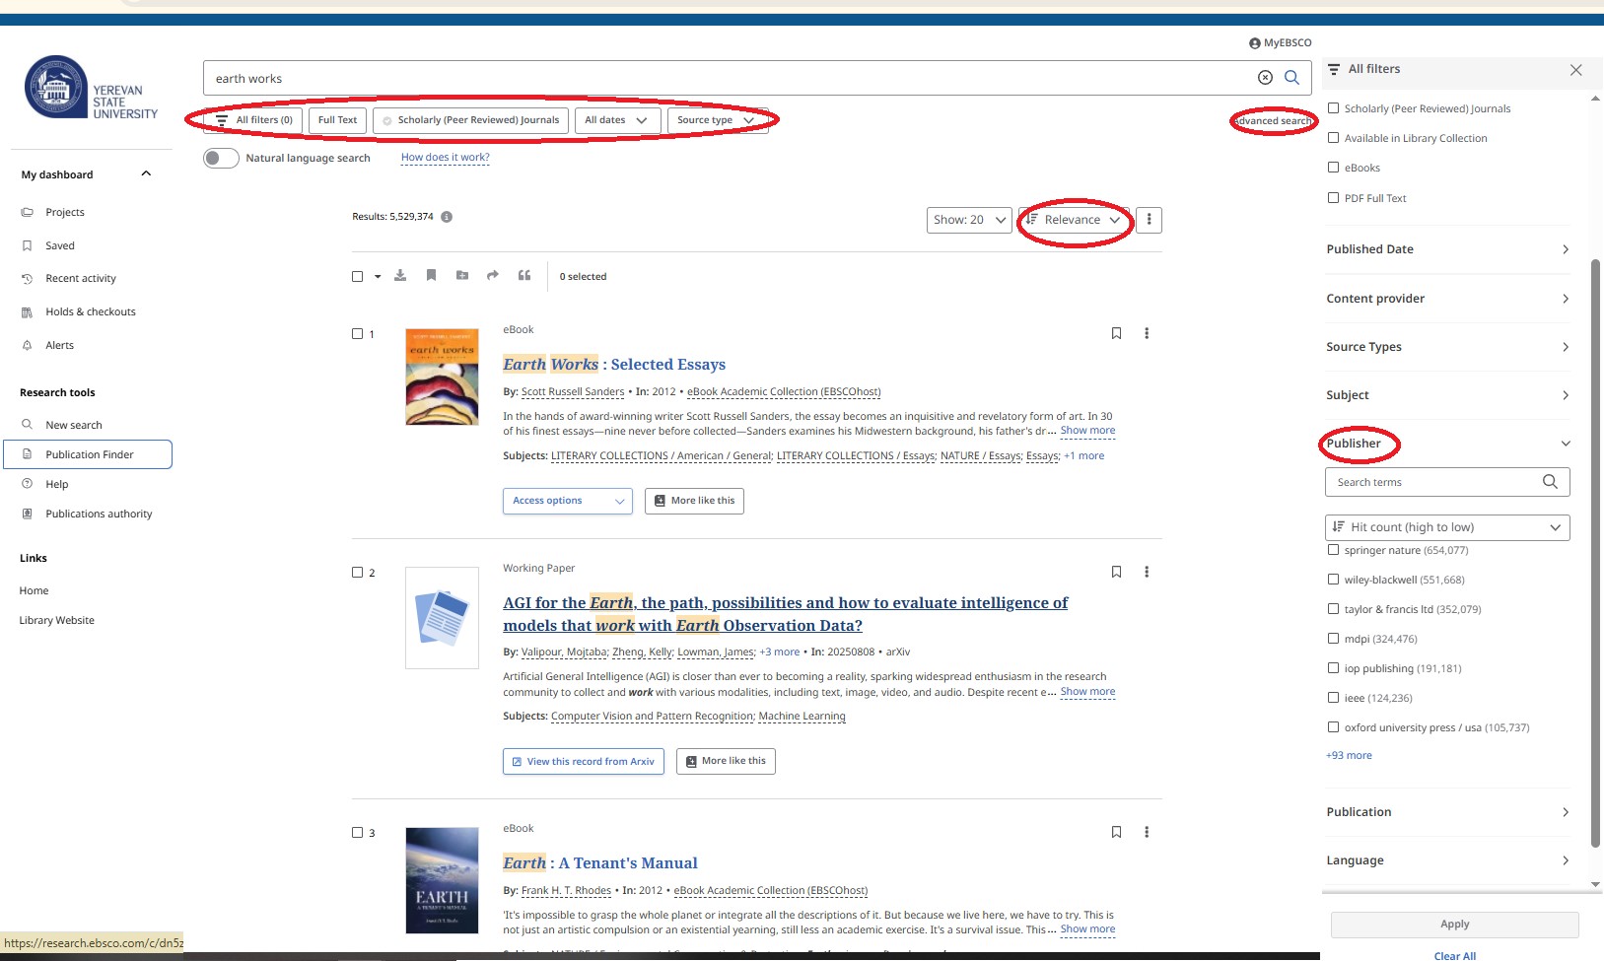Open Hit count (high to low) dropdown
This screenshot has height=961, width=1604.
click(1447, 527)
